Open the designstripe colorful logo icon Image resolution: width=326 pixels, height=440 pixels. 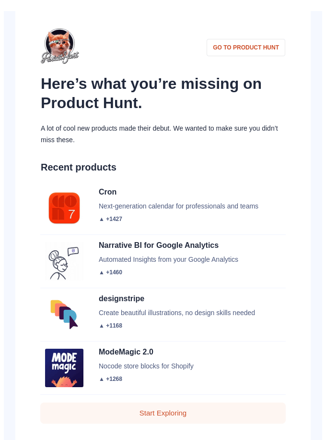[64, 315]
